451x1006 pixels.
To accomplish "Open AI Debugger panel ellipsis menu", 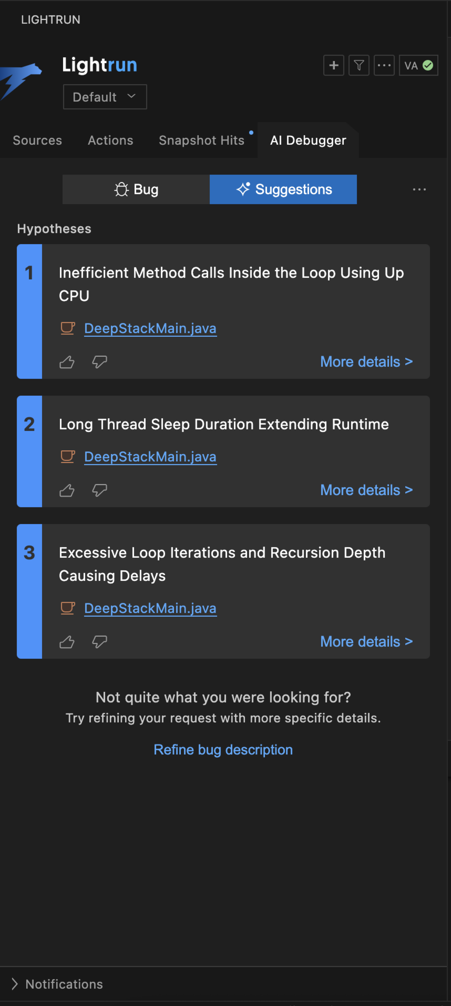I will click(x=419, y=189).
